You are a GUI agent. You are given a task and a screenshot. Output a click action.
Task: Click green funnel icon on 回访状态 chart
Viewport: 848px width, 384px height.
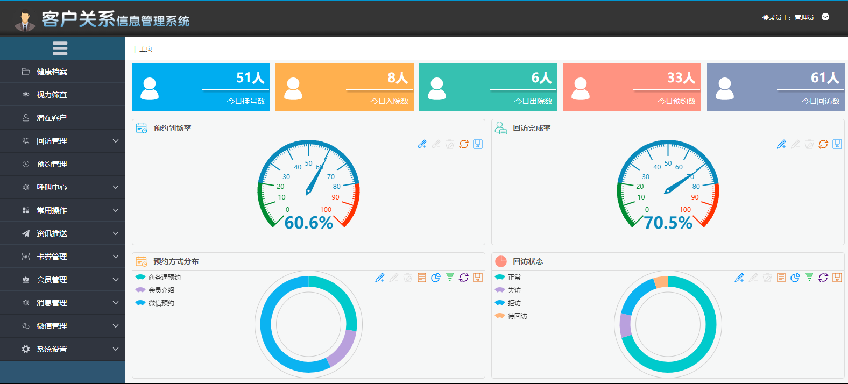809,278
